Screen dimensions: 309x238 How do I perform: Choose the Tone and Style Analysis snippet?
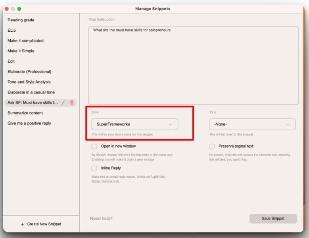(29, 82)
